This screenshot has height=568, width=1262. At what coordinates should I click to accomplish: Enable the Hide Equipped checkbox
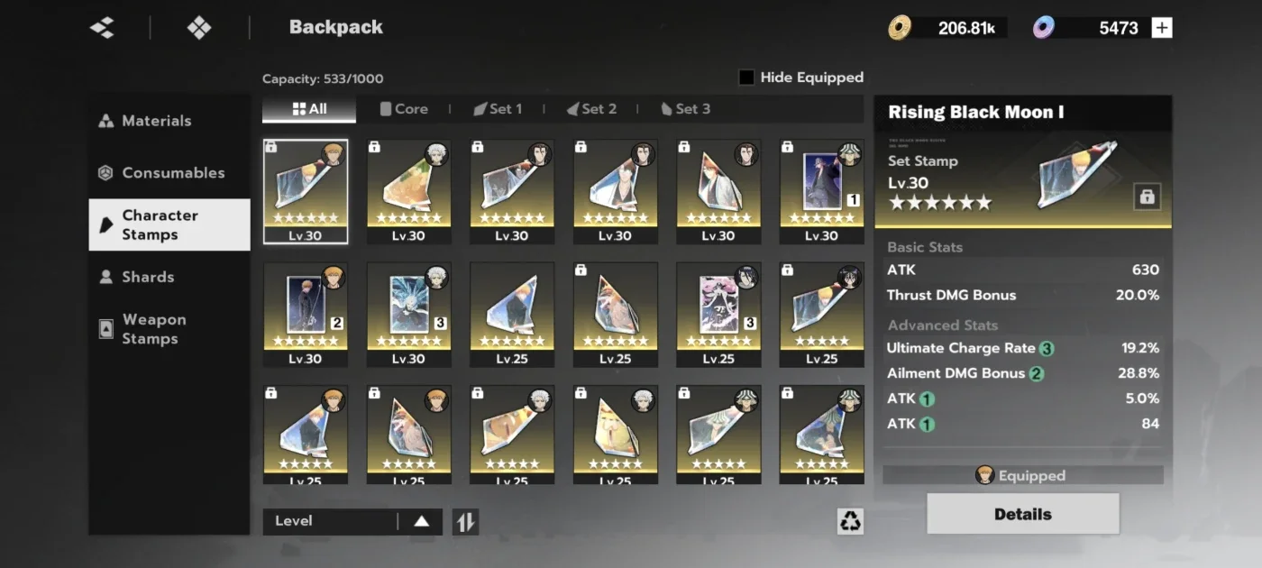click(x=746, y=78)
